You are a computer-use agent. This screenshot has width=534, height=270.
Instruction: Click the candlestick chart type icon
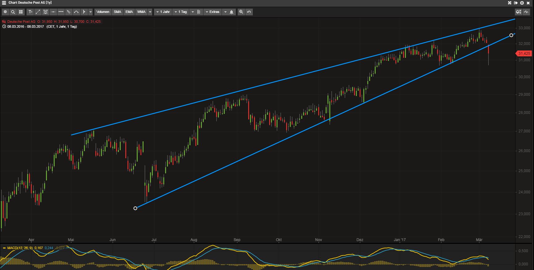click(199, 12)
